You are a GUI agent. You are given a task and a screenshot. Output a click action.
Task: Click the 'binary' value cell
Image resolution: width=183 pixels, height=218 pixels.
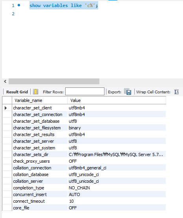click(117, 128)
